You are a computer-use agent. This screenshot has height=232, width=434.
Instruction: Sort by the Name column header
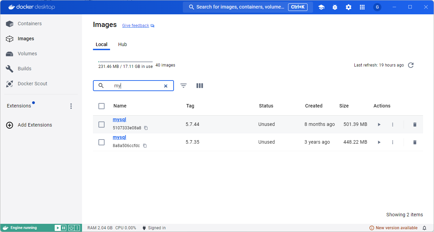[x=120, y=106]
